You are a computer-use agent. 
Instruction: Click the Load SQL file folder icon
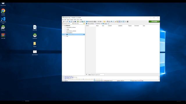click(x=104, y=22)
